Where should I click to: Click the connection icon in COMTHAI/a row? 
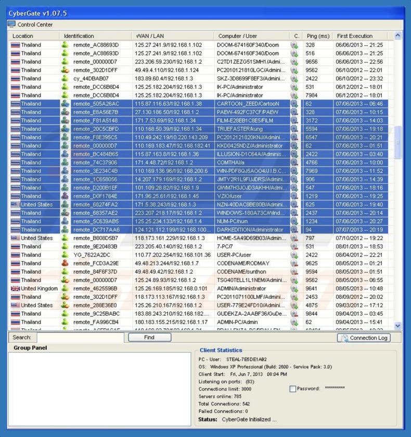(x=294, y=163)
